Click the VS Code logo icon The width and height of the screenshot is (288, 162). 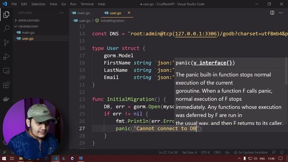tap(5, 4)
